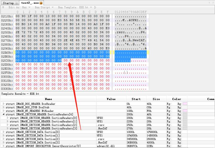Viewport: 215px width, 148px height.
Task: Click the ASCII column ruler 0123456789ABCDEF
Action: coord(131,12)
